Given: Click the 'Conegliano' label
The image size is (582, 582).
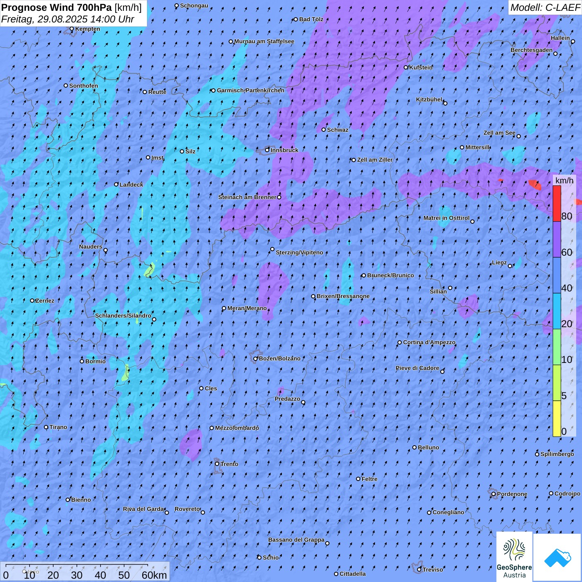Looking at the screenshot, I should [448, 512].
